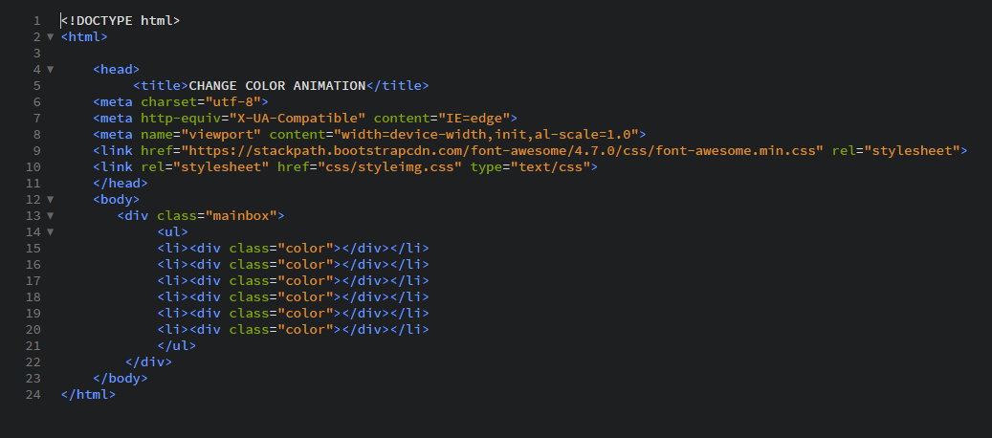
Task: Click the css/styleimg.css href value
Action: [x=389, y=166]
